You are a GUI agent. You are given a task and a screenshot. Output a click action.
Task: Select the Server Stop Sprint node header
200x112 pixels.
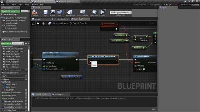[60, 55]
